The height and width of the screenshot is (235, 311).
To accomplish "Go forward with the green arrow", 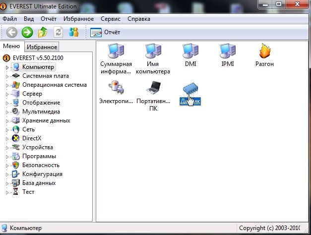I will pyautogui.click(x=27, y=32).
